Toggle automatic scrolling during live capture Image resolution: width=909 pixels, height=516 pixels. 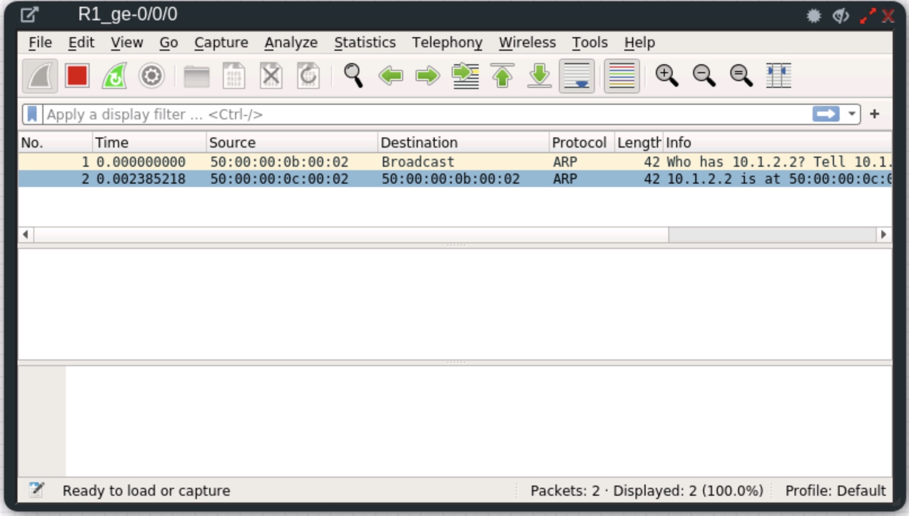tap(576, 76)
